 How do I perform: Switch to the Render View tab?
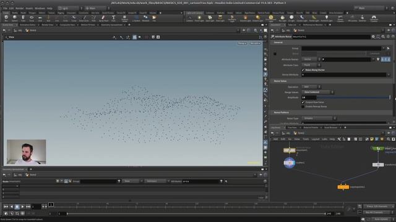point(48,25)
